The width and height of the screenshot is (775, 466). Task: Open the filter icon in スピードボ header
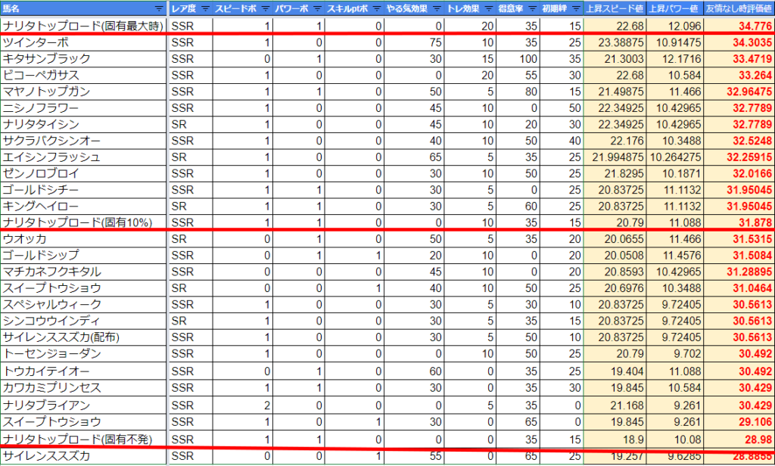(x=266, y=8)
